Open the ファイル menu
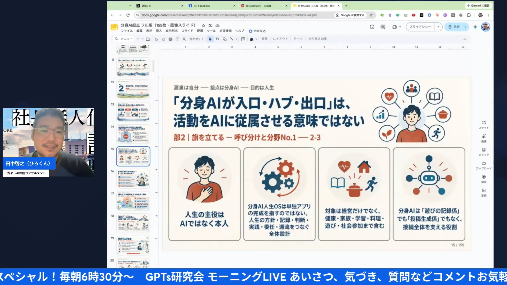 coord(127,31)
